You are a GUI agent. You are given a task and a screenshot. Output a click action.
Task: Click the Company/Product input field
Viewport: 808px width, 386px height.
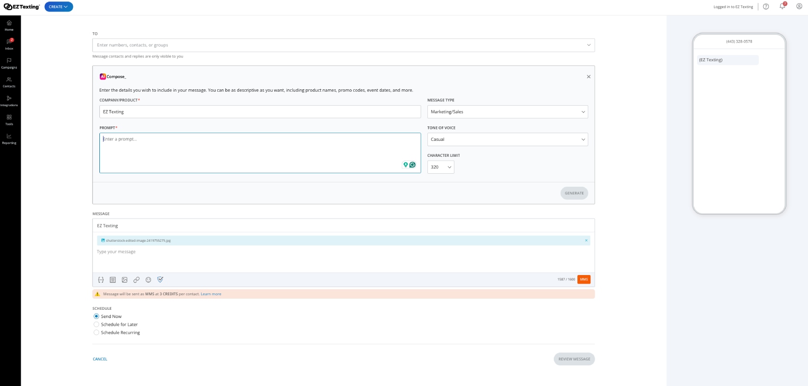point(260,112)
